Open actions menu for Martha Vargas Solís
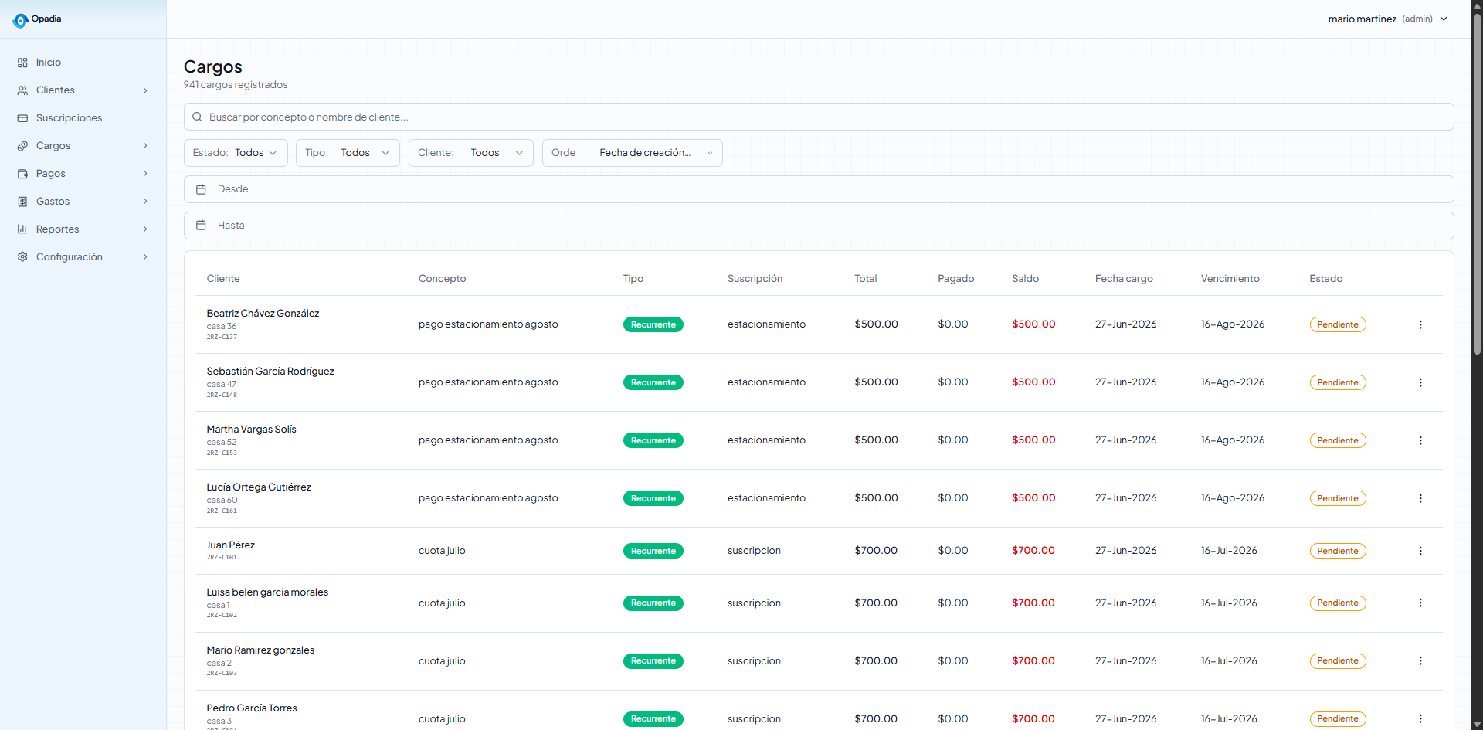 pos(1420,440)
